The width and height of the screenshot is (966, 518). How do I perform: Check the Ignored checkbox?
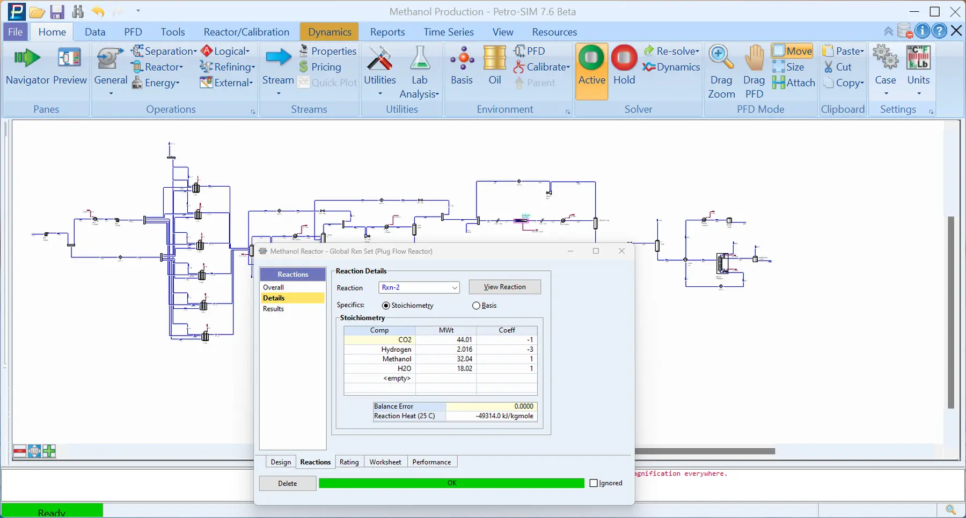[594, 483]
